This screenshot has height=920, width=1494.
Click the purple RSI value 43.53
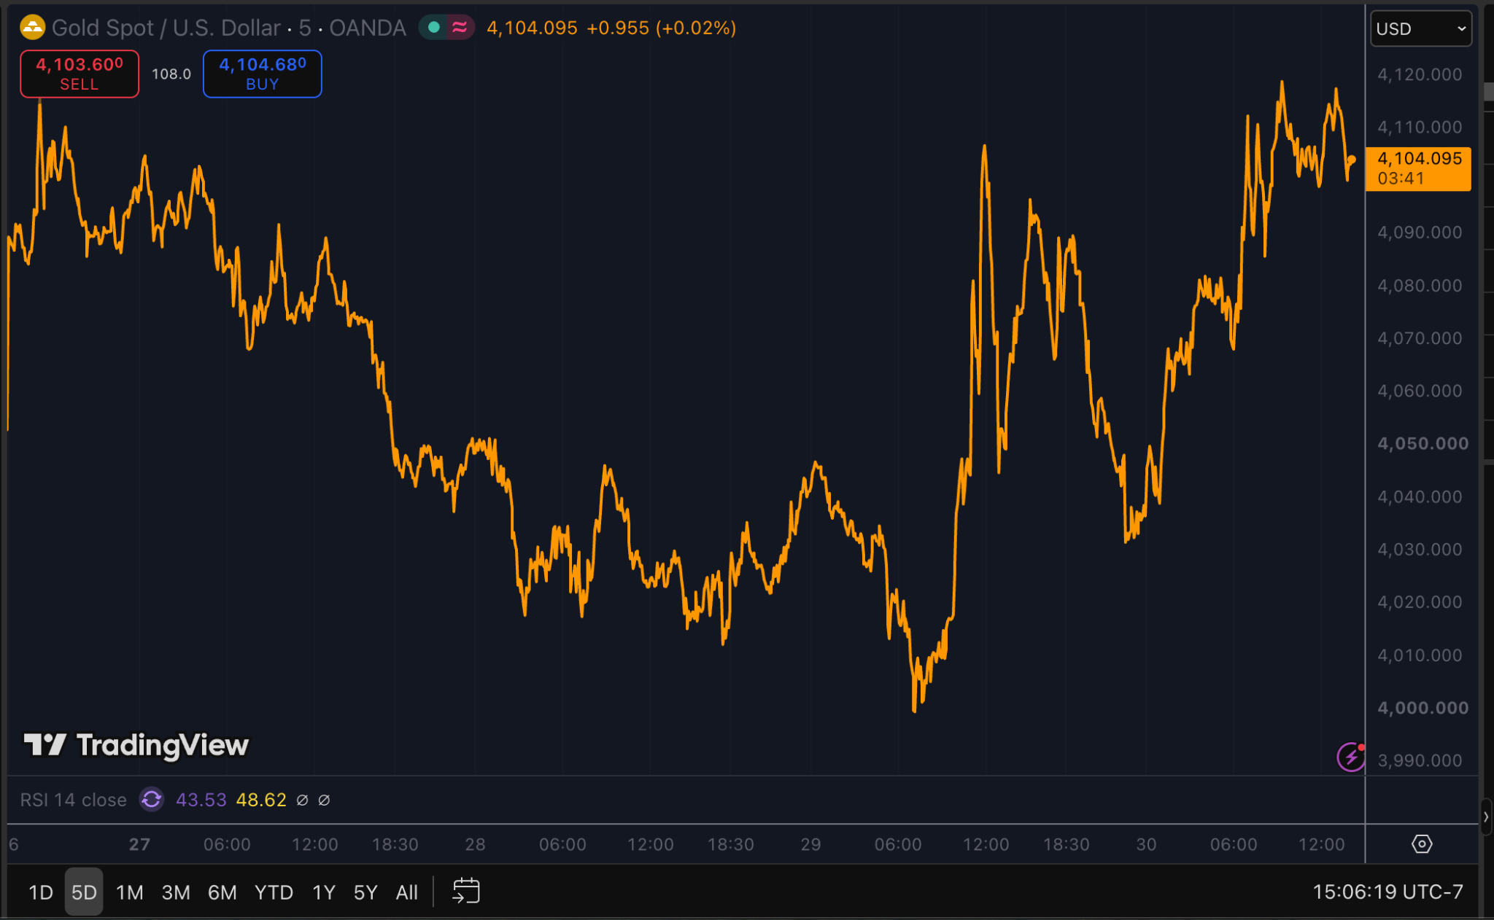pos(201,800)
